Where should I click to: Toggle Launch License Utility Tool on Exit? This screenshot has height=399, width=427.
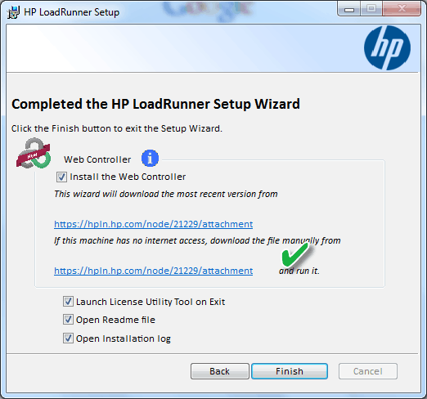(68, 302)
